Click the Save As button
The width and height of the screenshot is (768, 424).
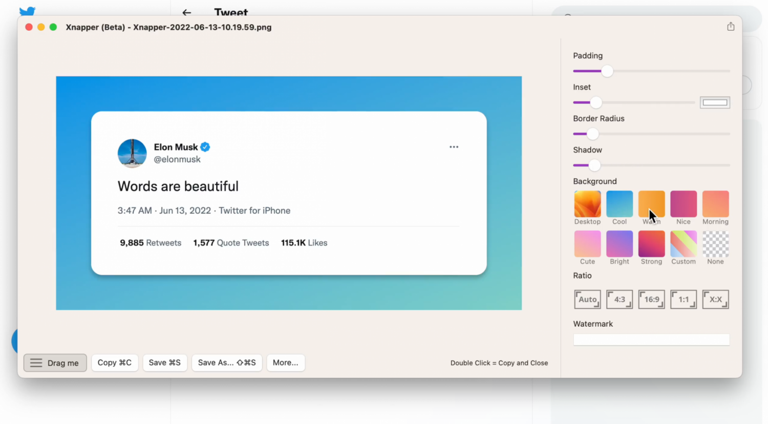(227, 363)
